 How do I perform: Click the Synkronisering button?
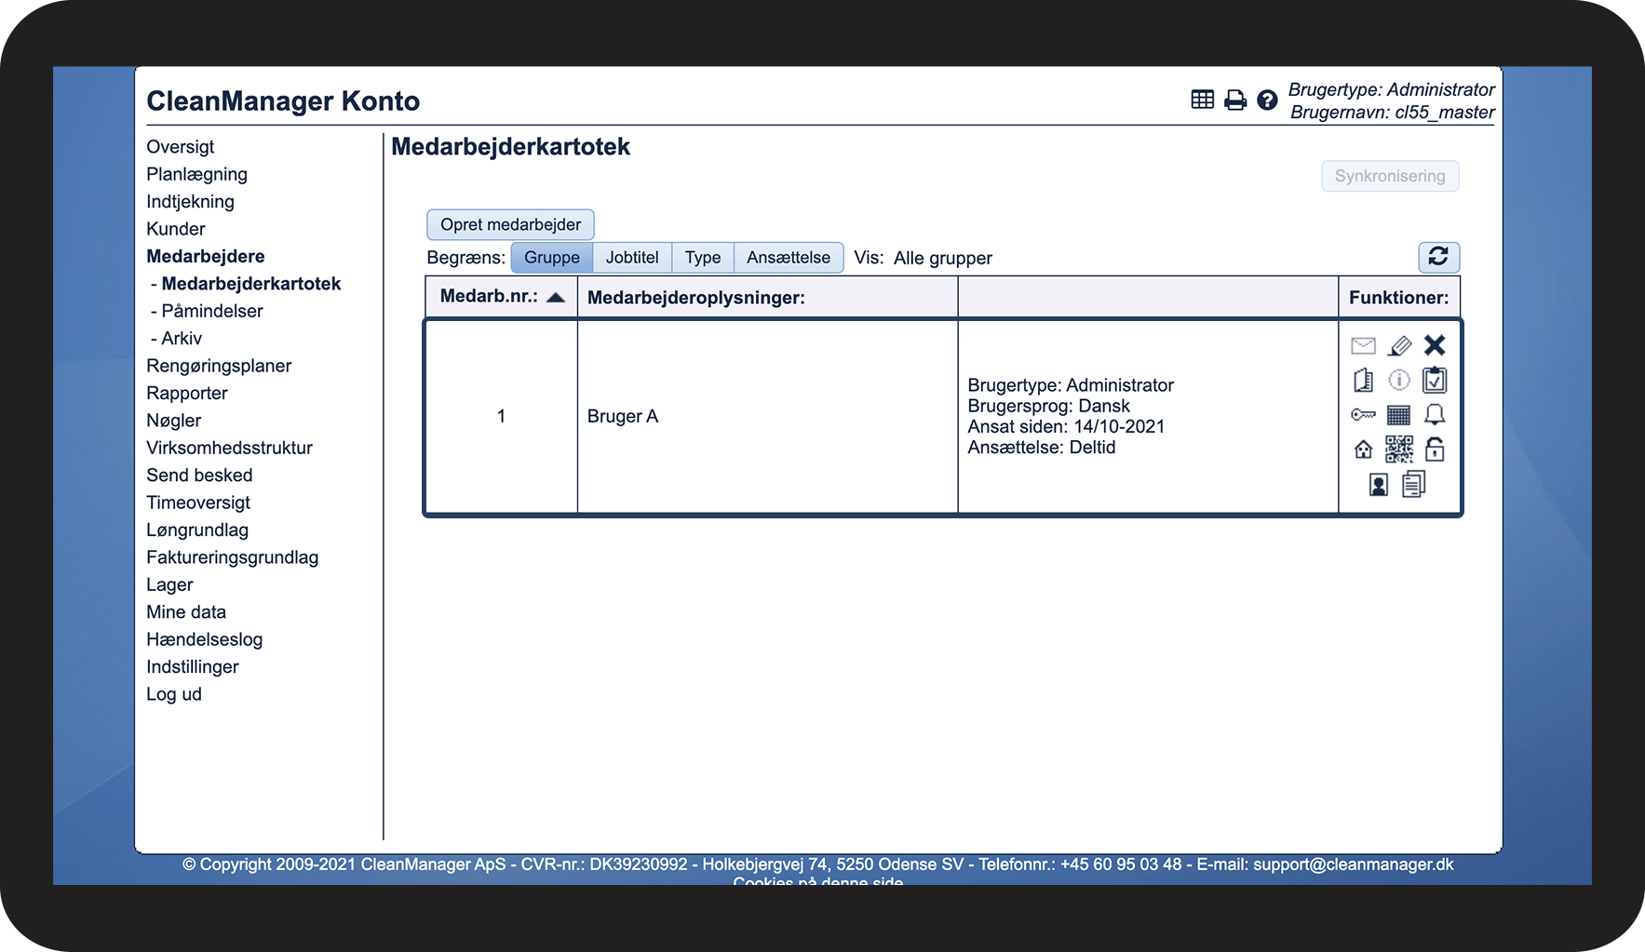tap(1390, 176)
